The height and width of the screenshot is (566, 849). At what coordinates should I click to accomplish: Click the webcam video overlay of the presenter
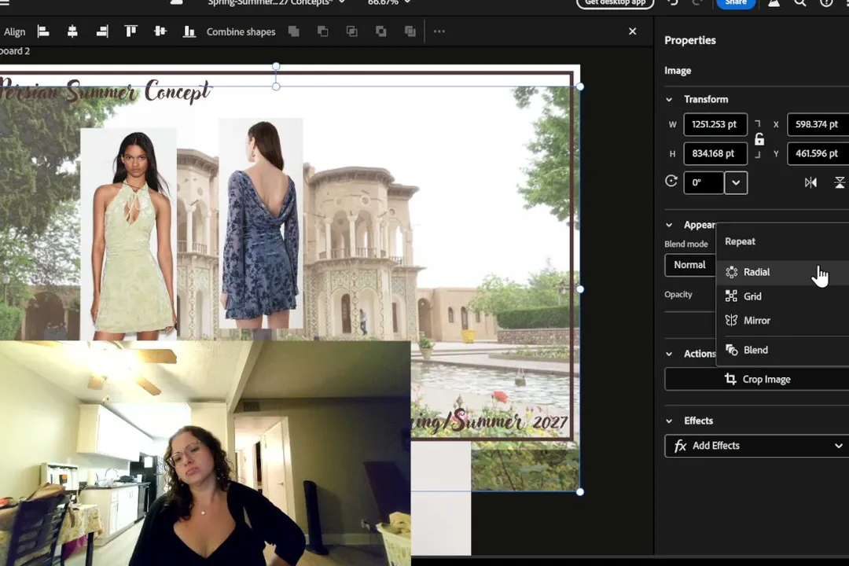click(205, 454)
